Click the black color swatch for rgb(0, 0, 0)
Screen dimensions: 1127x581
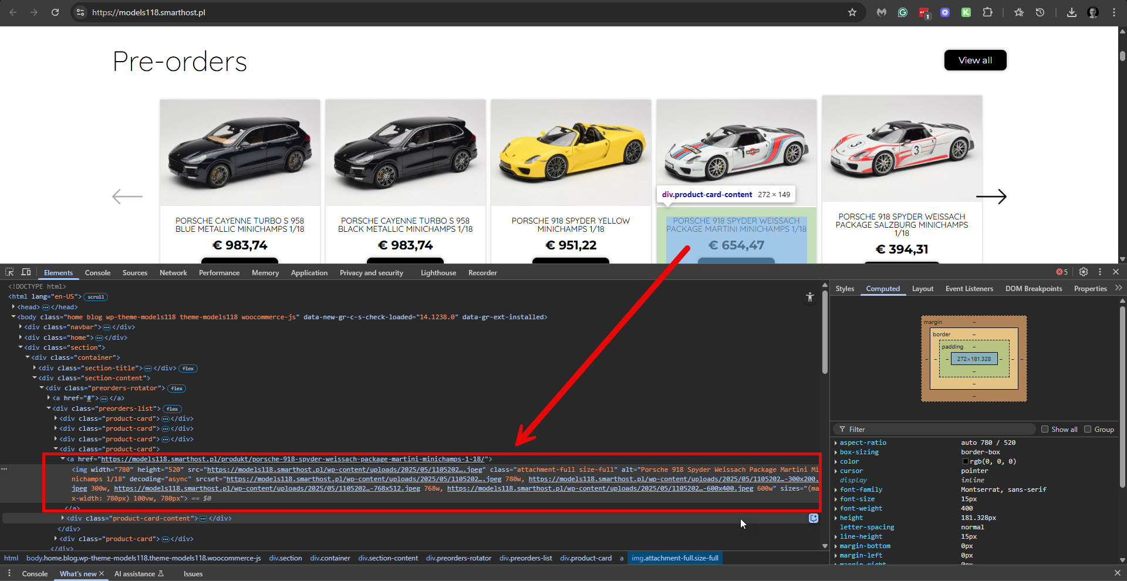point(965,462)
